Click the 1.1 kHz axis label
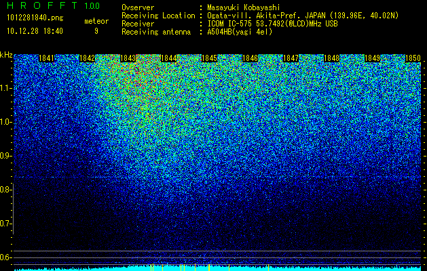 click(x=5, y=88)
